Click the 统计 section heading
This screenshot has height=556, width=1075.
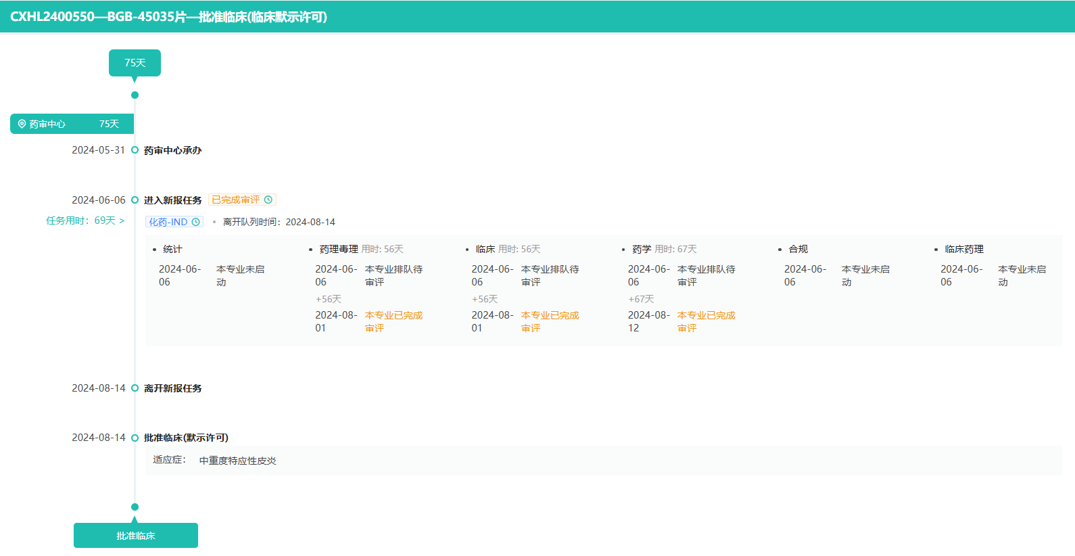coord(172,250)
